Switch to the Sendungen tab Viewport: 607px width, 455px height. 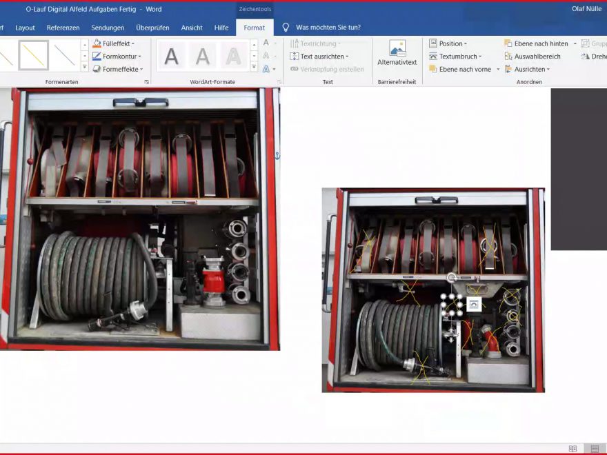tap(108, 28)
